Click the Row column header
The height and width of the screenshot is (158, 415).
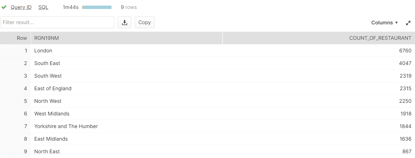click(15, 38)
